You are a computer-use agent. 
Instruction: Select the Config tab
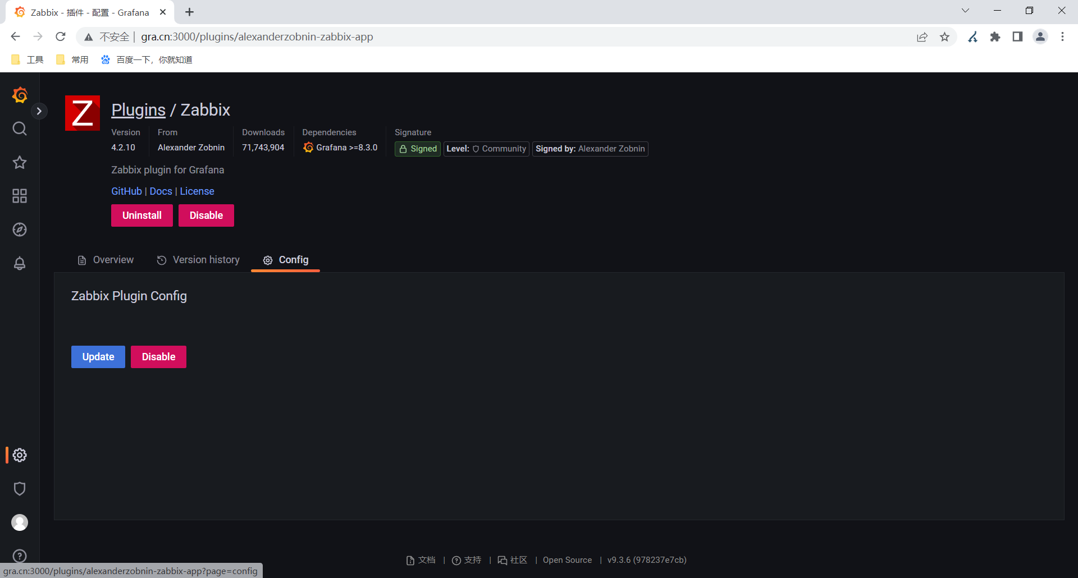286,260
